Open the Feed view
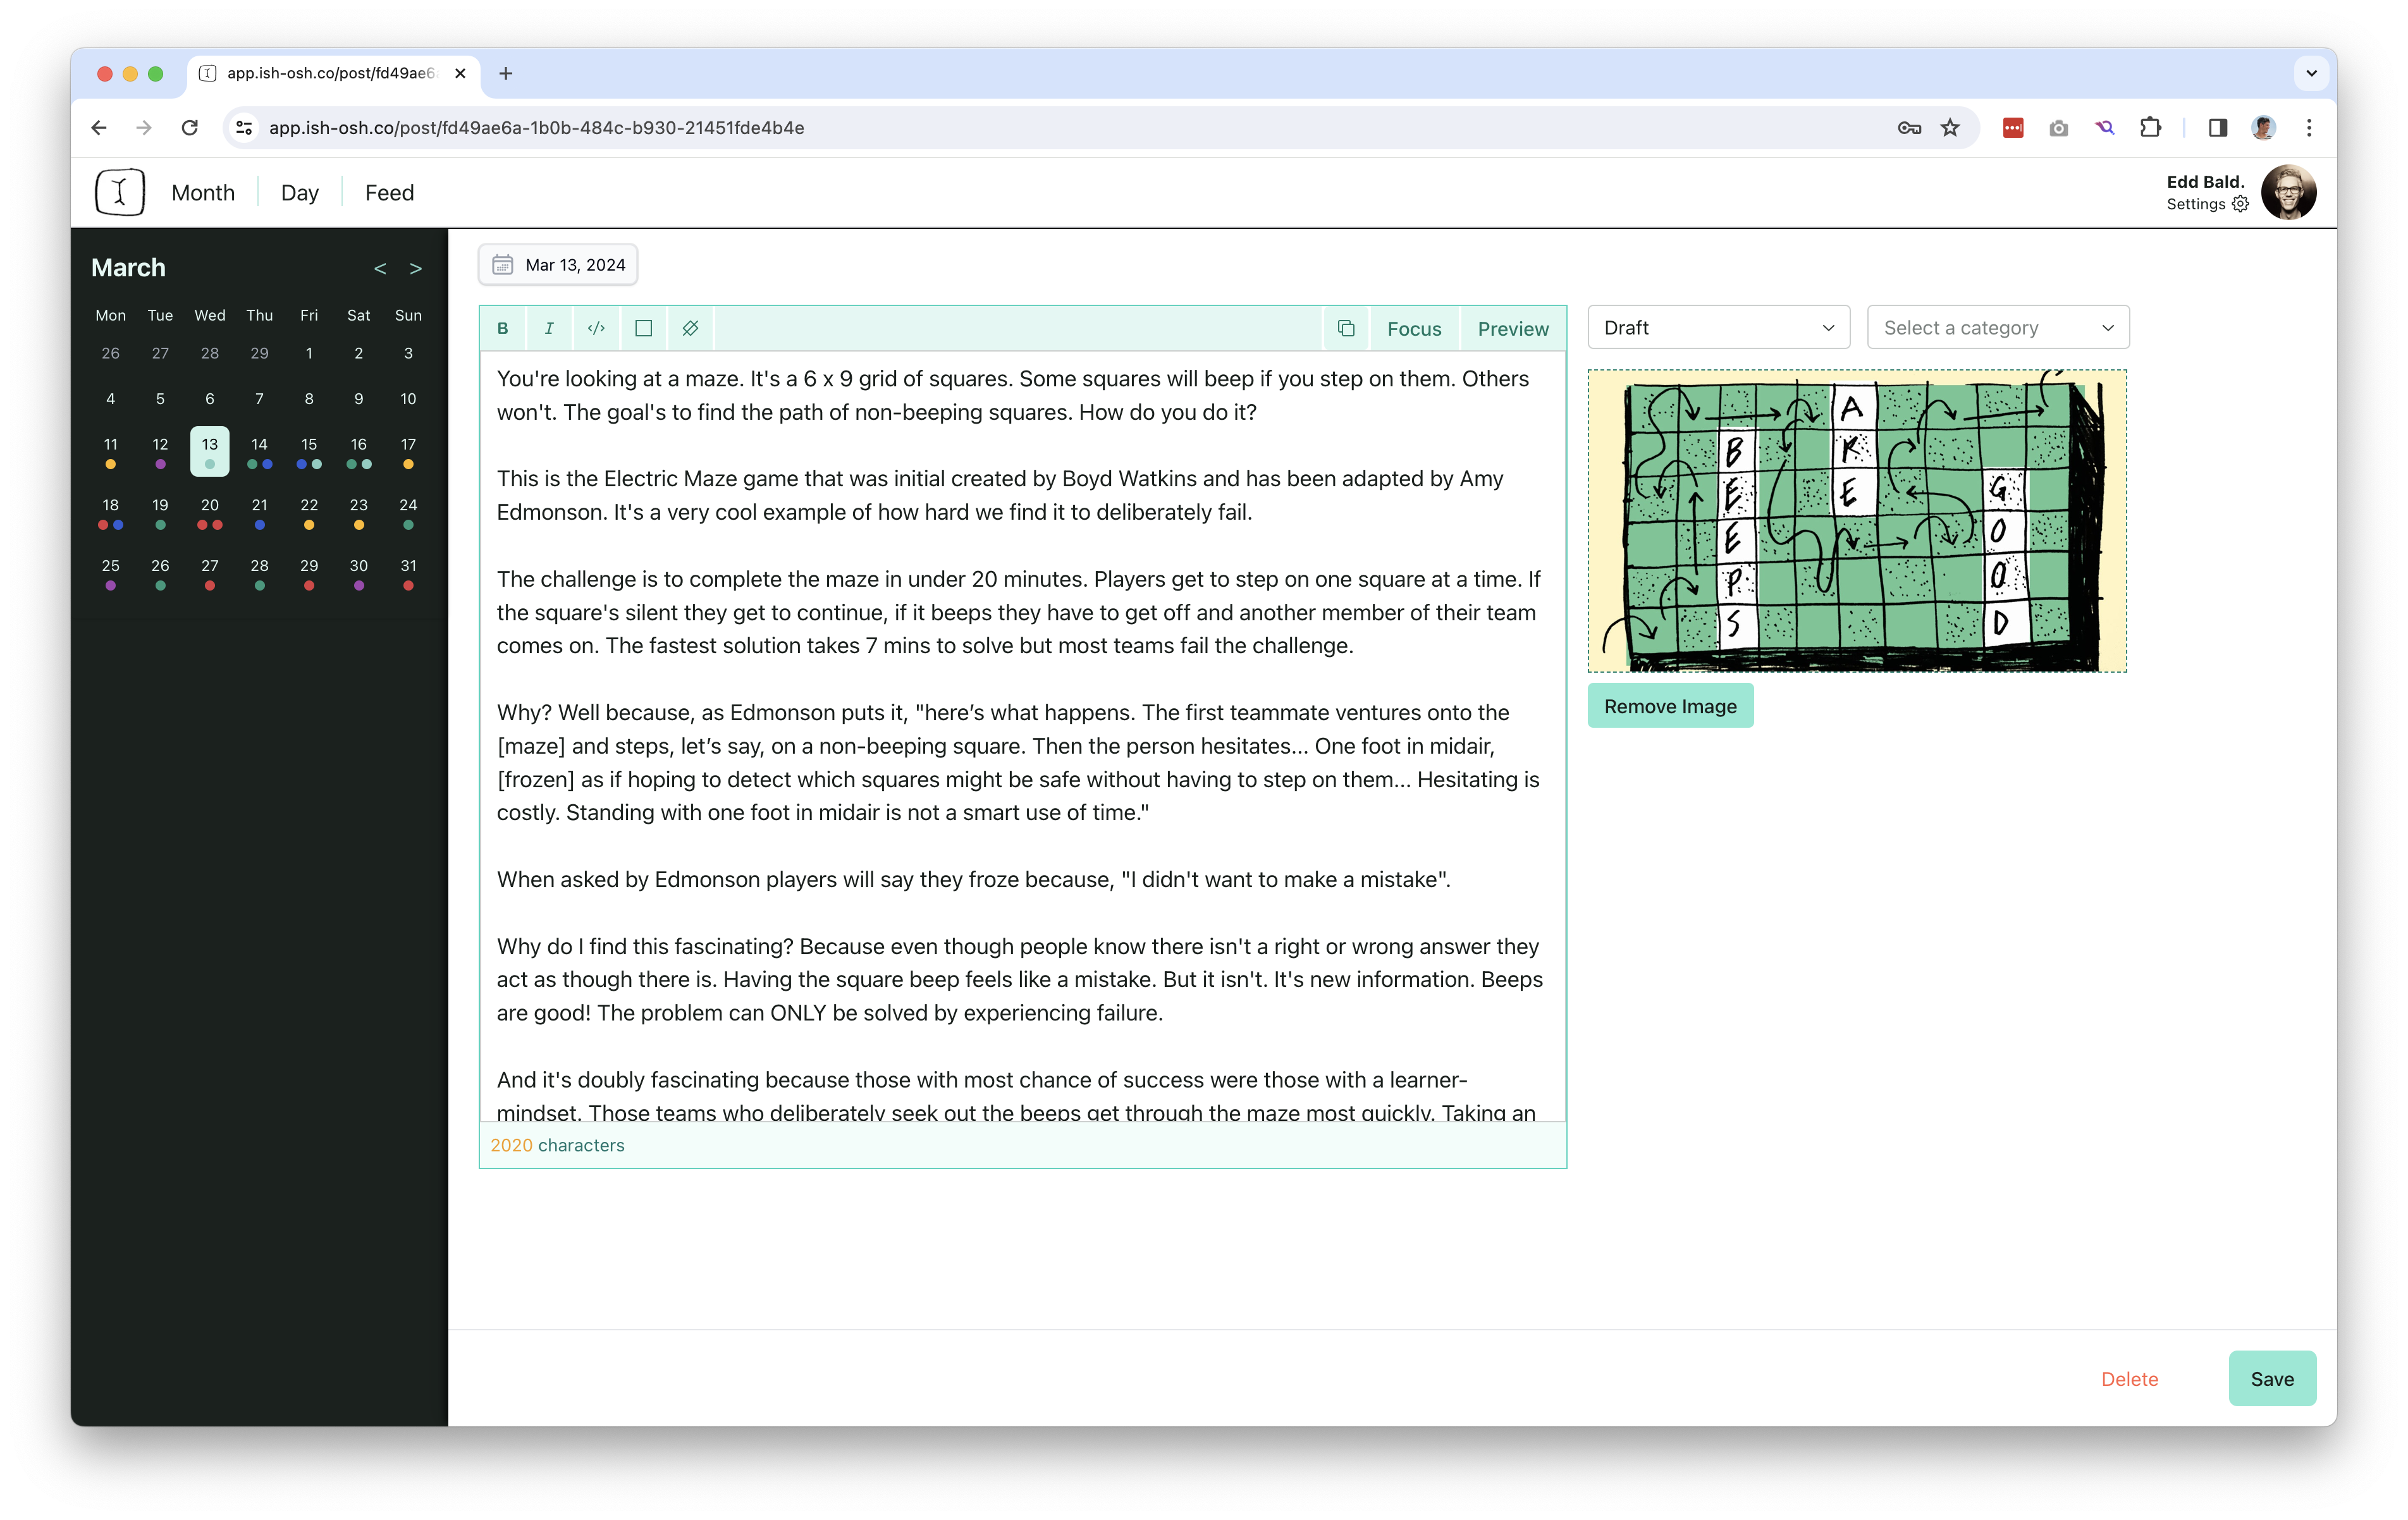This screenshot has width=2408, height=1520. pos(389,192)
